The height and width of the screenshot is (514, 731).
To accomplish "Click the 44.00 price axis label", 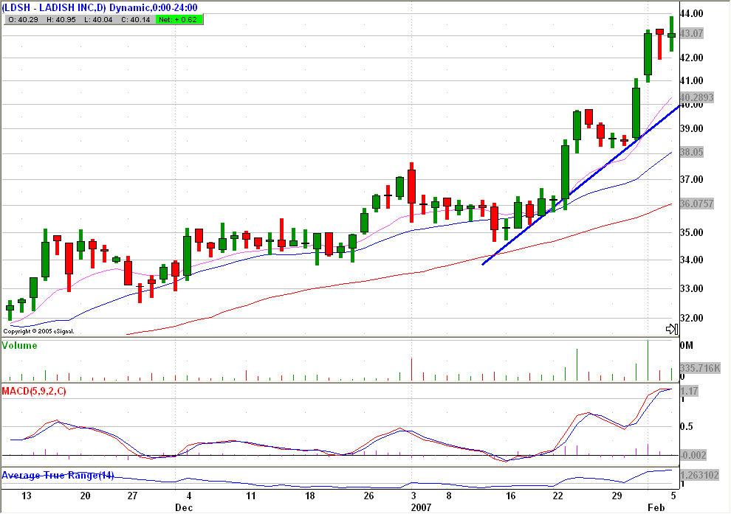I will click(691, 13).
